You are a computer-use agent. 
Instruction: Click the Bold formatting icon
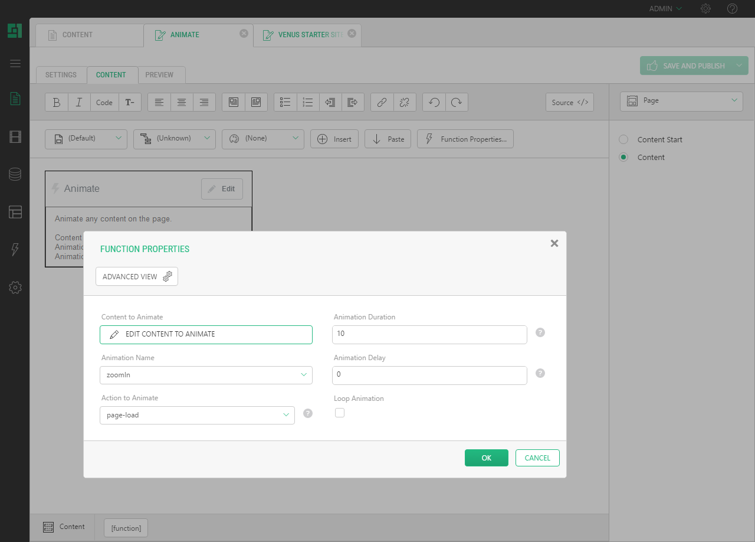[57, 102]
